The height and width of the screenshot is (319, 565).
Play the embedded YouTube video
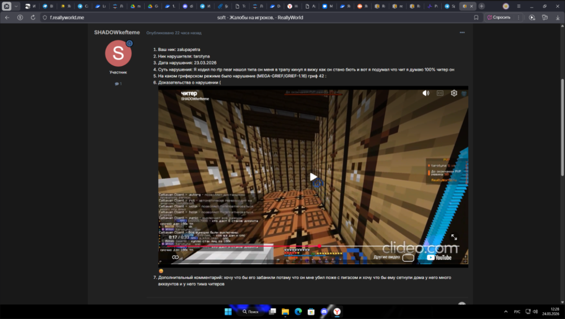pyautogui.click(x=314, y=176)
